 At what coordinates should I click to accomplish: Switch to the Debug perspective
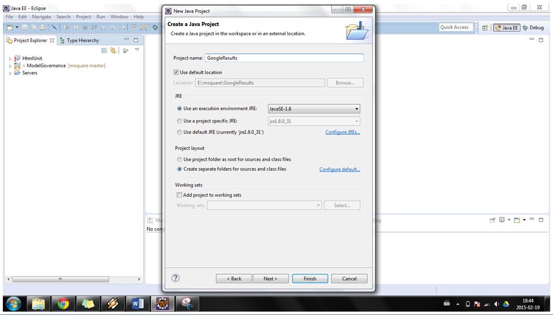tap(533, 28)
